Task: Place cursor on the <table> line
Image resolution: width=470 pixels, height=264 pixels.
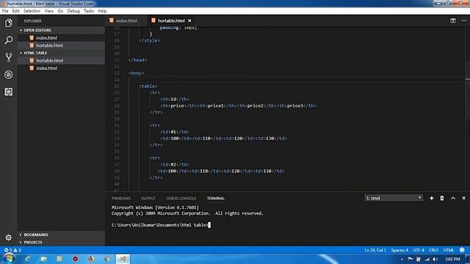Action: point(148,87)
